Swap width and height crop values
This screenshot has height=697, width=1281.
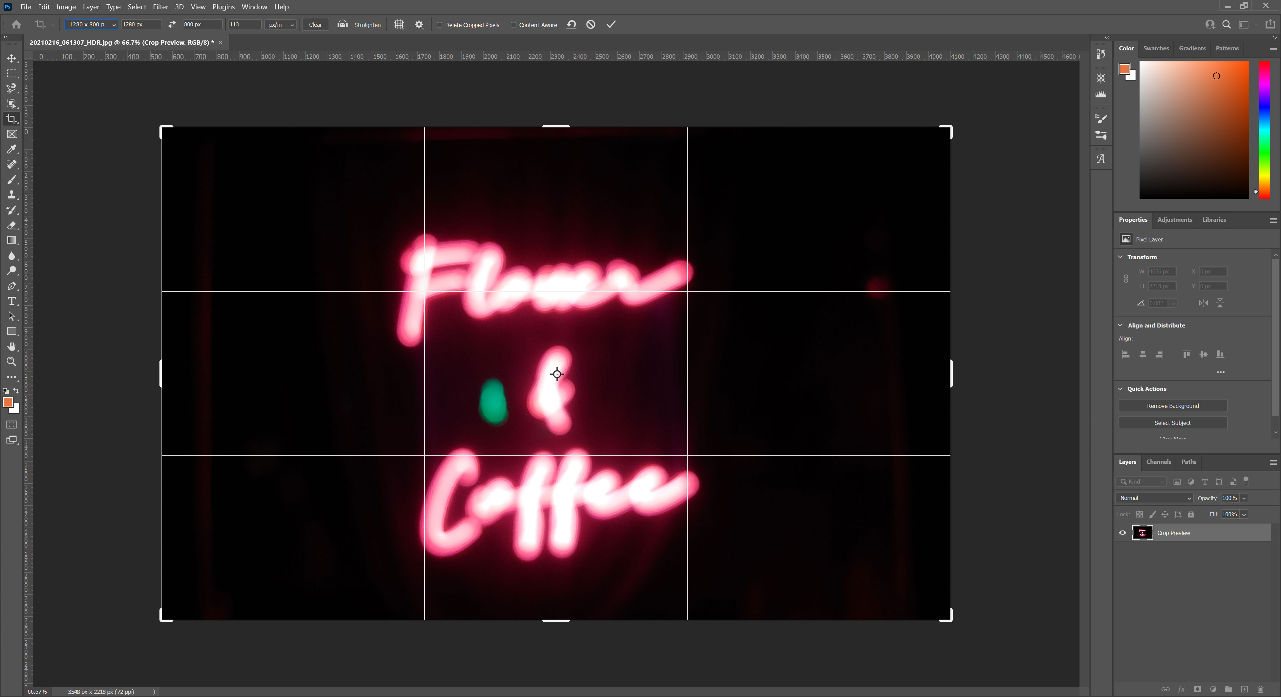click(x=172, y=24)
